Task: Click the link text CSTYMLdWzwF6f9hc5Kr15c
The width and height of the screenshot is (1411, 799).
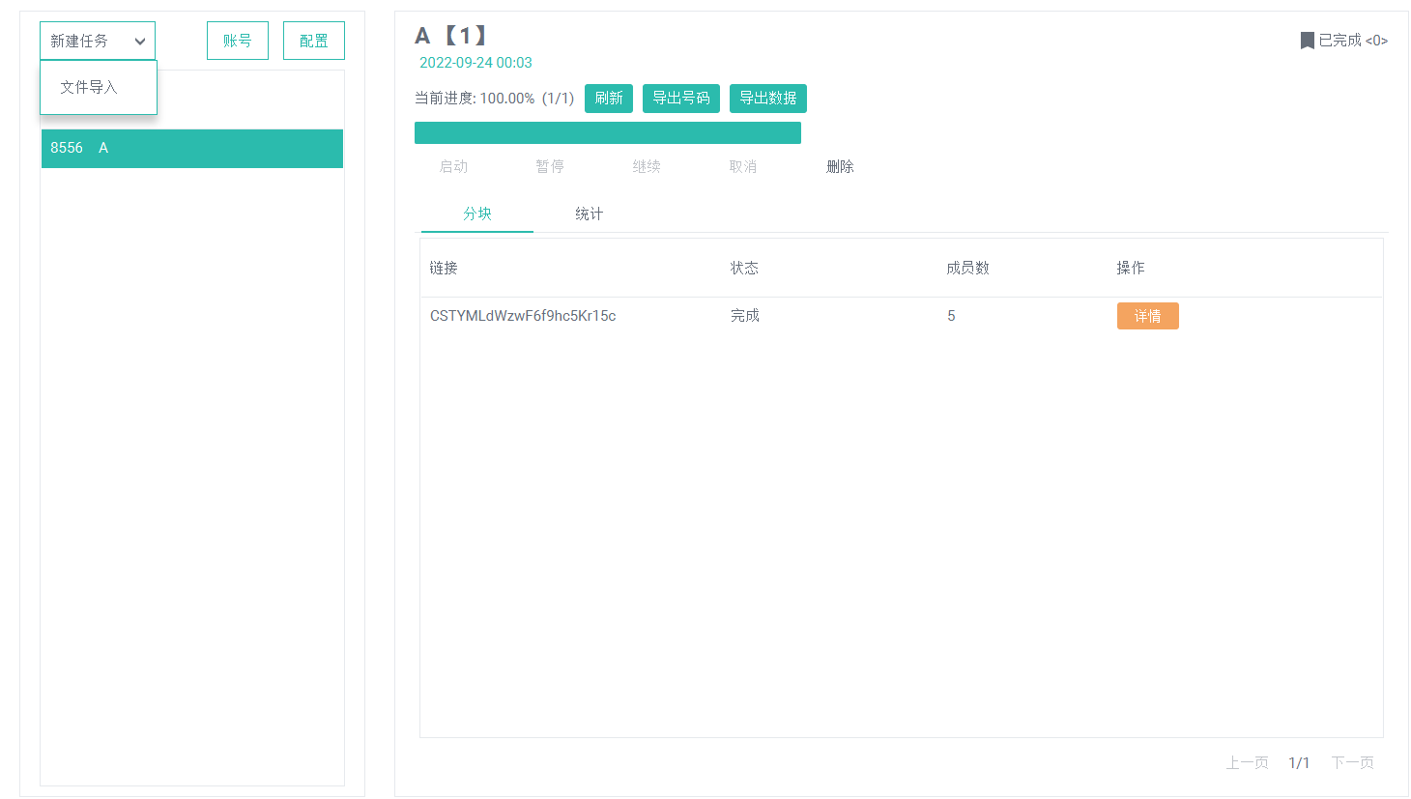Action: (523, 316)
